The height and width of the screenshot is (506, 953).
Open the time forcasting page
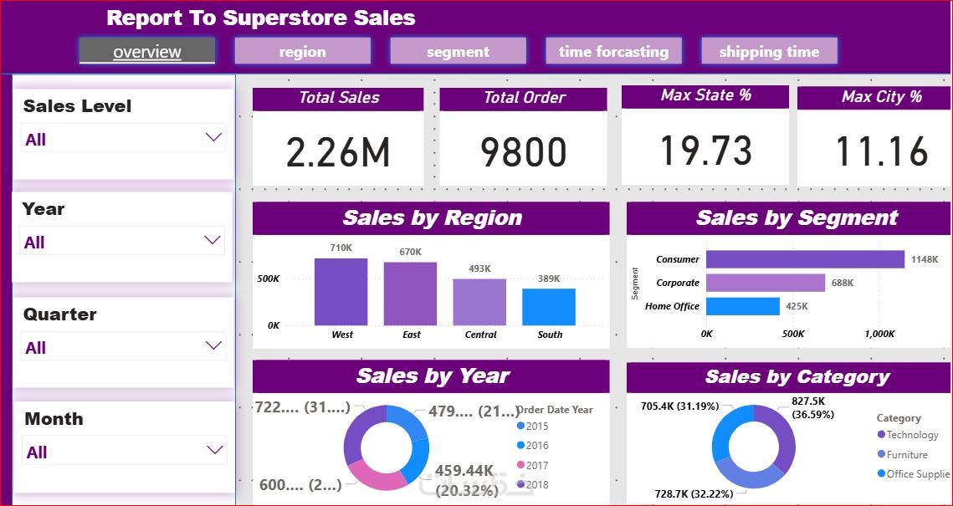pyautogui.click(x=613, y=51)
